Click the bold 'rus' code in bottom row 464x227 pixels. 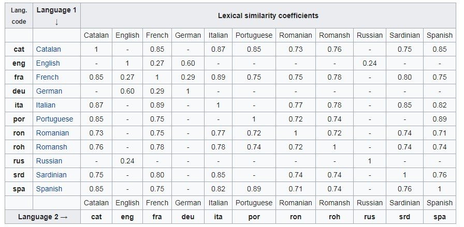point(369,217)
